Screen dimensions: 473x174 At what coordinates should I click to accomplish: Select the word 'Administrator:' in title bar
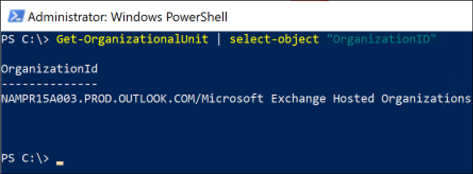67,16
